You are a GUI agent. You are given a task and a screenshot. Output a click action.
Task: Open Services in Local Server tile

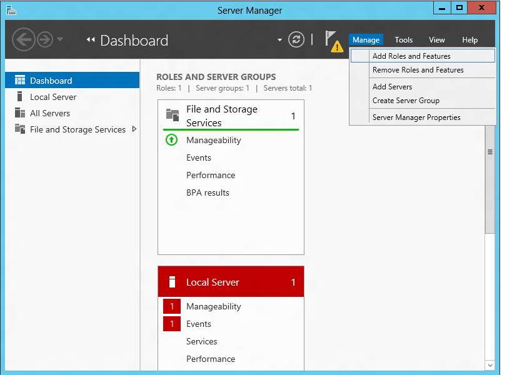pyautogui.click(x=201, y=341)
